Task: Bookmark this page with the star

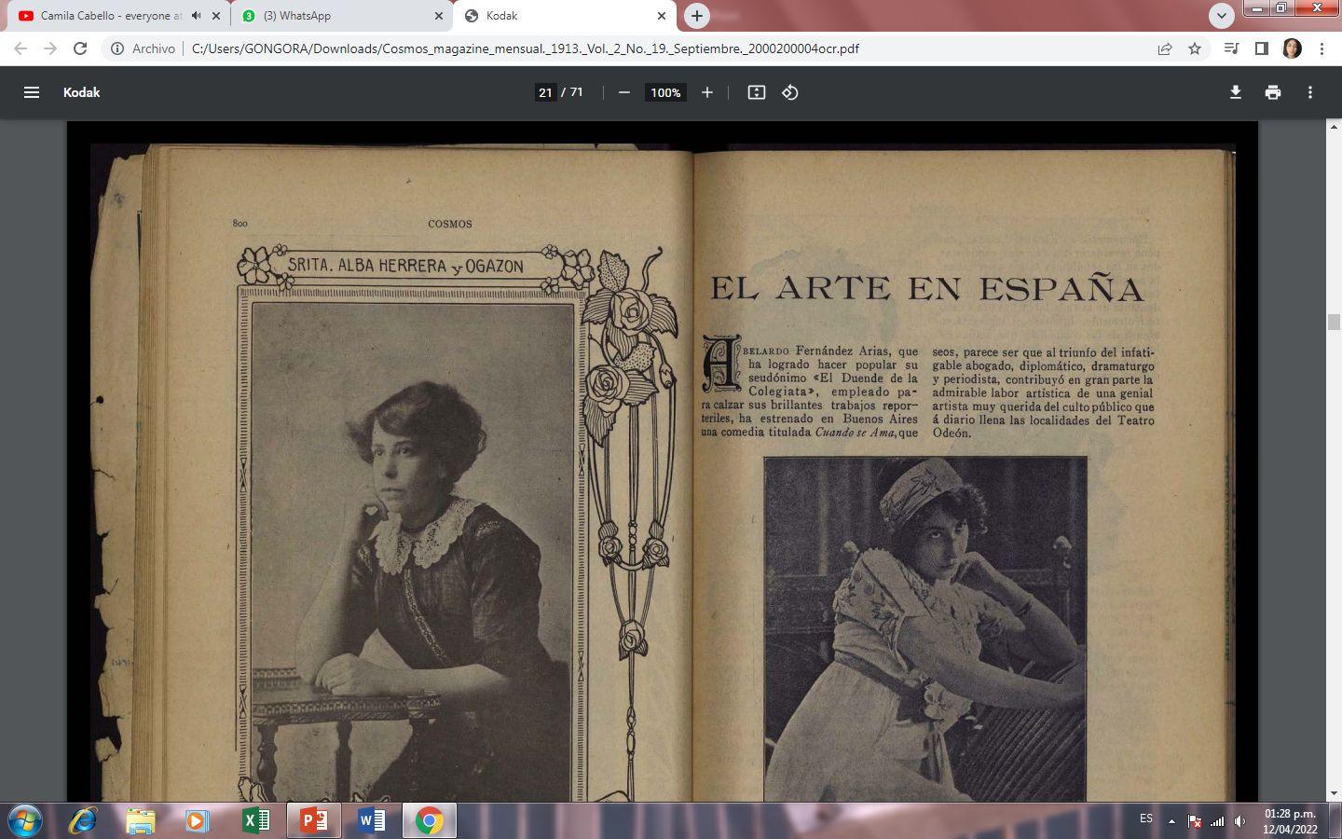Action: click(1195, 48)
